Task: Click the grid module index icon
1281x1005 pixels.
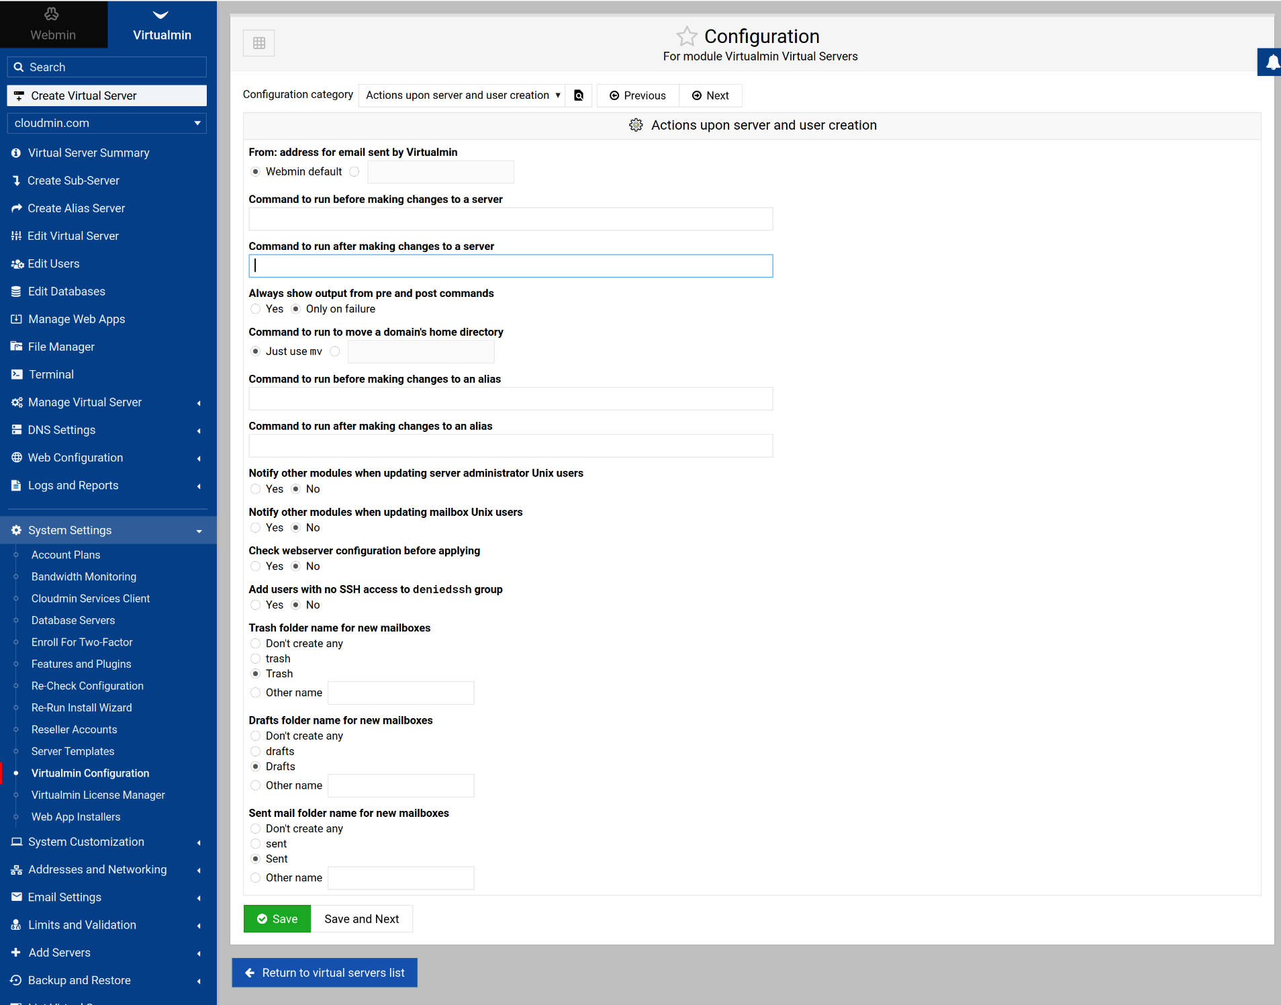Action: tap(259, 43)
